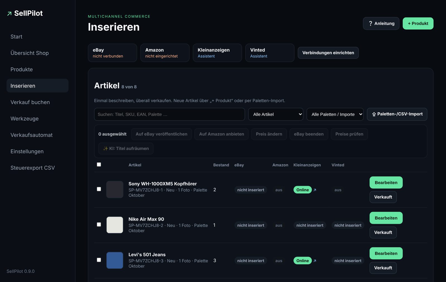Open the Verkaufsautomat page
Image resolution: width=446 pixels, height=282 pixels.
pyautogui.click(x=37, y=135)
